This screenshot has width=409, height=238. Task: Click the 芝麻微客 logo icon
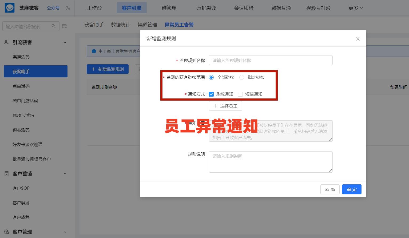[x=9, y=8]
